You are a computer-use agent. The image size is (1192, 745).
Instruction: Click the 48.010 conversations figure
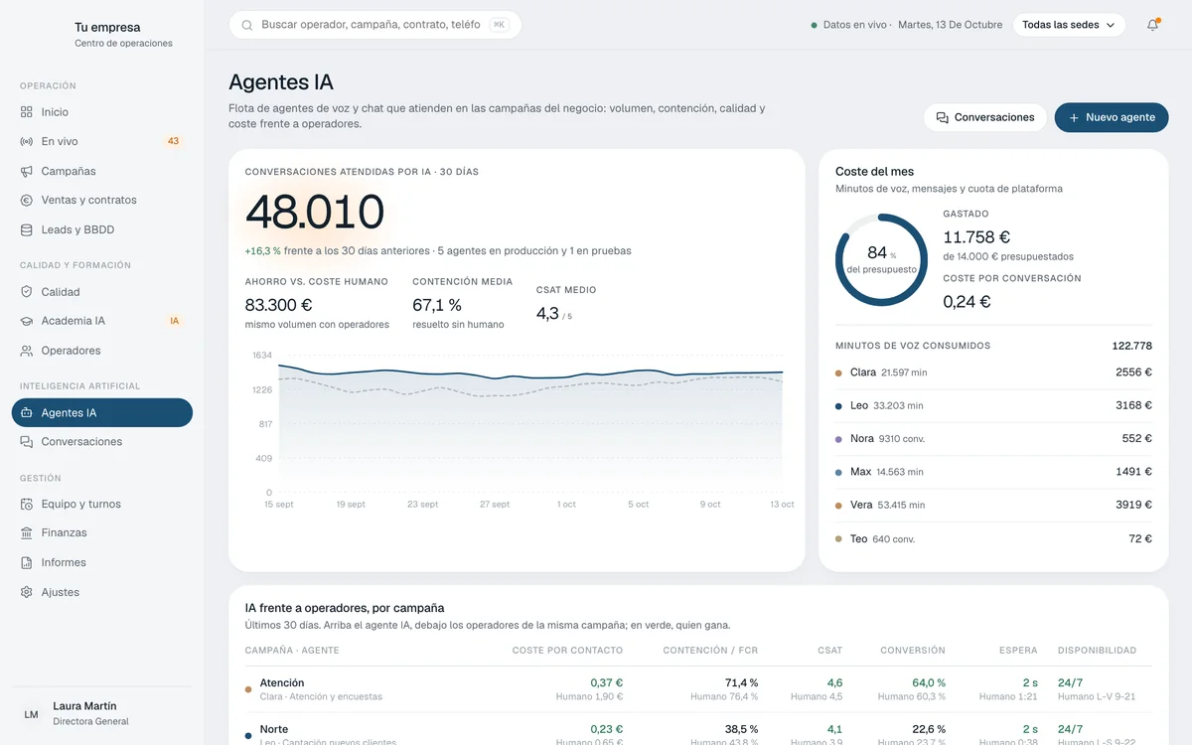pos(315,213)
